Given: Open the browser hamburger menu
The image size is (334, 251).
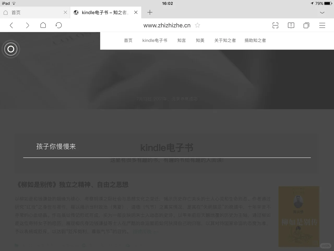Looking at the screenshot, I should tap(322, 25).
